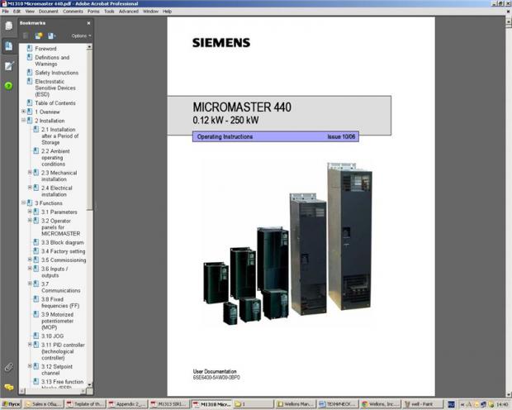Image resolution: width=512 pixels, height=410 pixels.
Task: Click the 3.3 Block diagram bookmark icon
Action: coord(36,242)
